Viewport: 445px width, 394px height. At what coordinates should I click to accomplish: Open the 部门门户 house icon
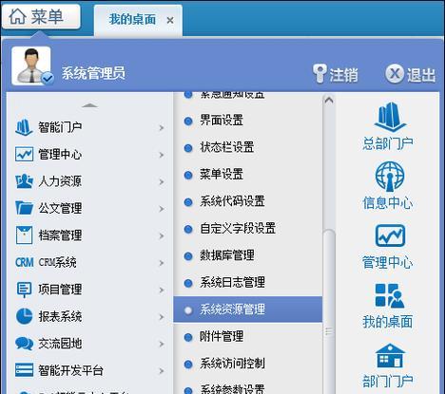pos(390,355)
